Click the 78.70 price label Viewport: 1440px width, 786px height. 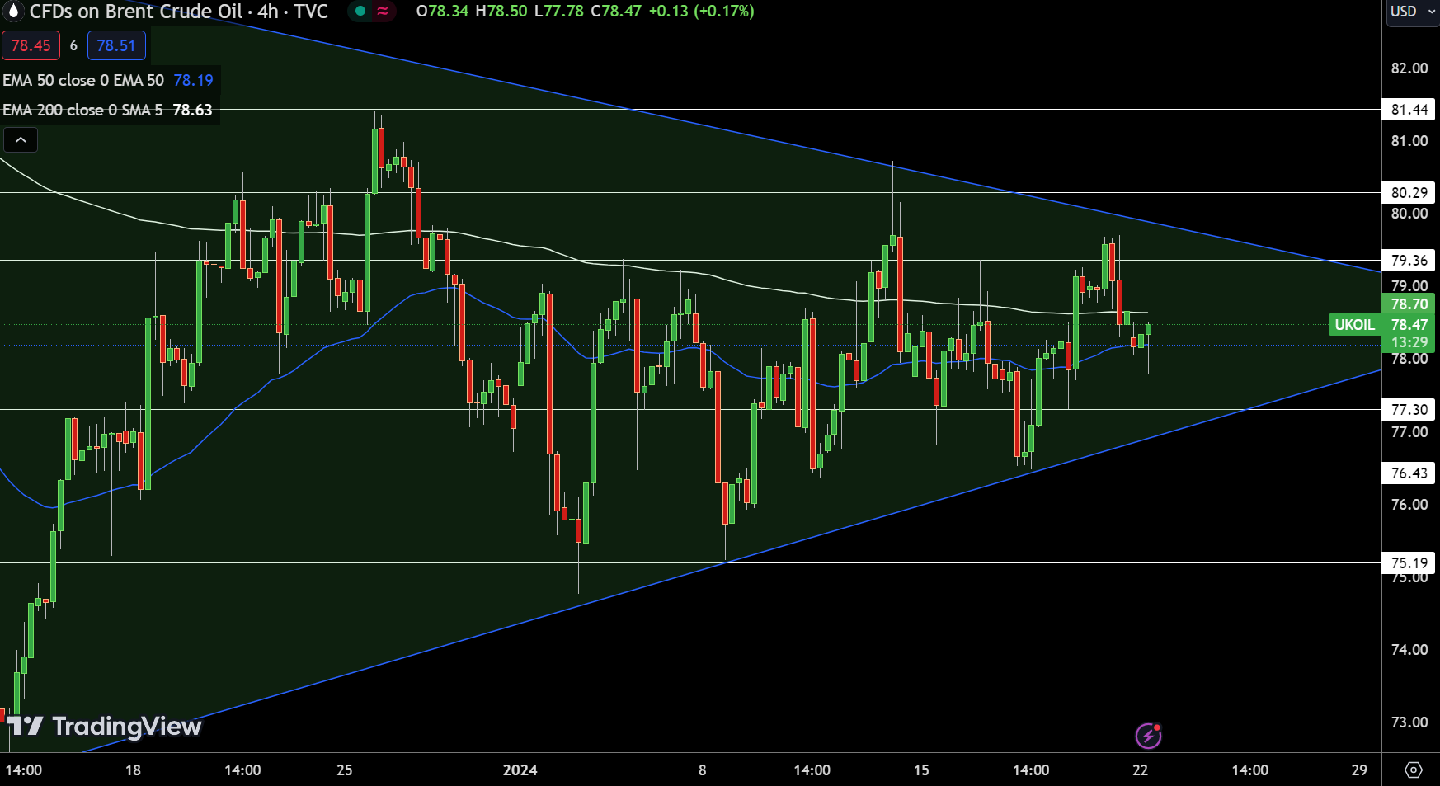[x=1409, y=304]
